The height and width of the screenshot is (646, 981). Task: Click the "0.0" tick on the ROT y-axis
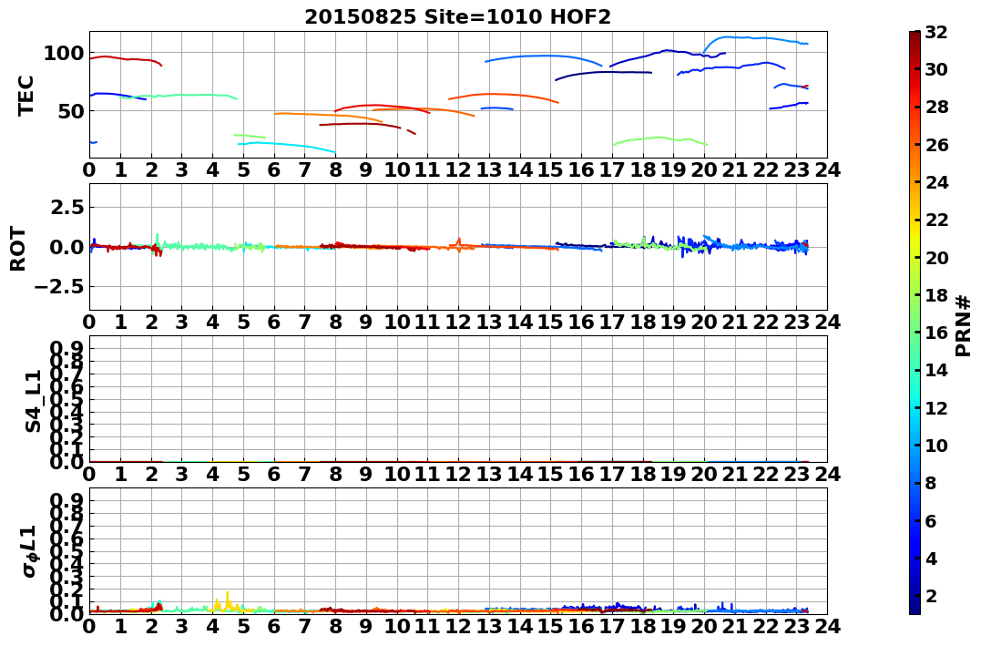pyautogui.click(x=66, y=247)
